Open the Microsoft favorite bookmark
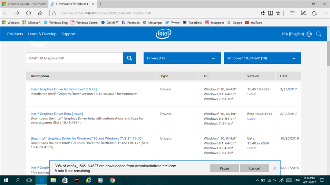330x185 pixels. [x=32, y=23]
